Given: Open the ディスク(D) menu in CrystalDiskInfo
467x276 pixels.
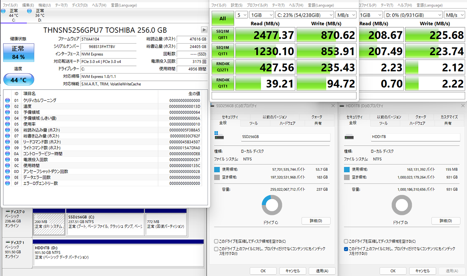Looking at the screenshot, I should (80, 5).
